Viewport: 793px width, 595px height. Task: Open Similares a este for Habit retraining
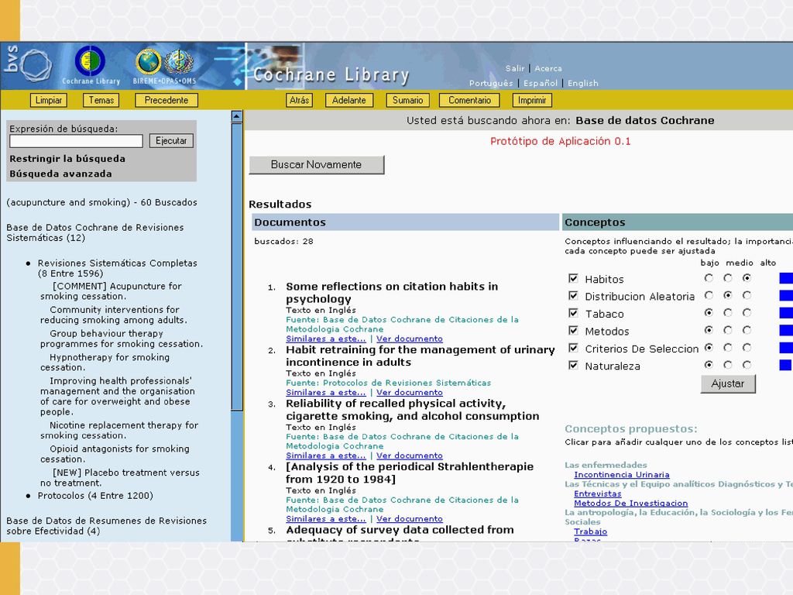[x=326, y=393]
